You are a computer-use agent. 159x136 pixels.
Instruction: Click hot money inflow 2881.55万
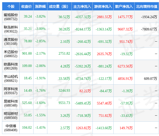pyautogui.click(x=104, y=17)
